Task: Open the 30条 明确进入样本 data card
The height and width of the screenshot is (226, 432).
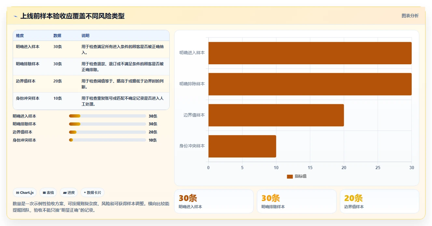Action: point(214,201)
